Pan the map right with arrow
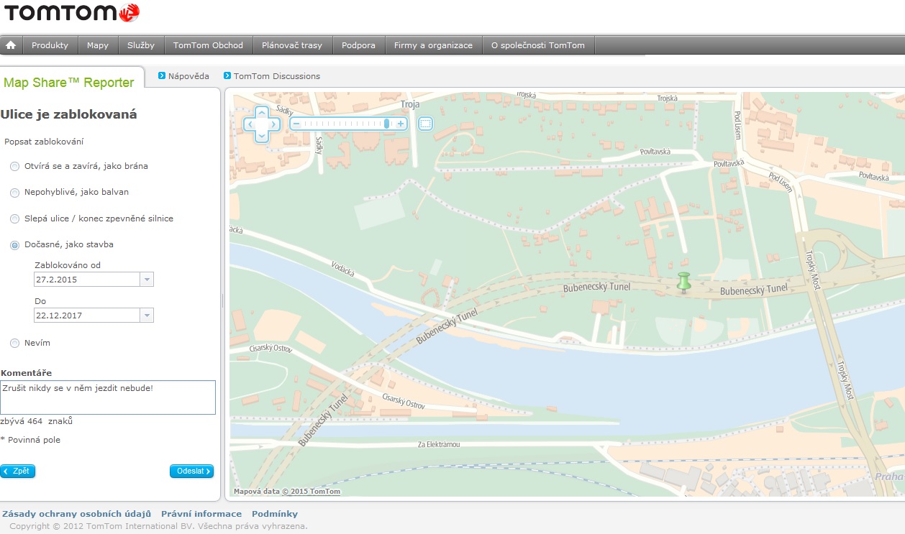Image resolution: width=905 pixels, height=534 pixels. coord(274,124)
